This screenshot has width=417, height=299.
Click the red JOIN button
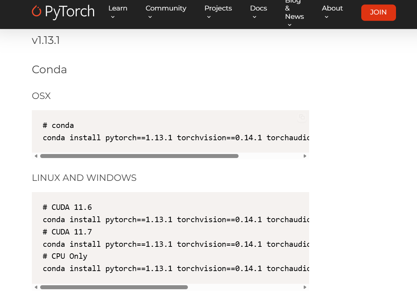pyautogui.click(x=378, y=13)
